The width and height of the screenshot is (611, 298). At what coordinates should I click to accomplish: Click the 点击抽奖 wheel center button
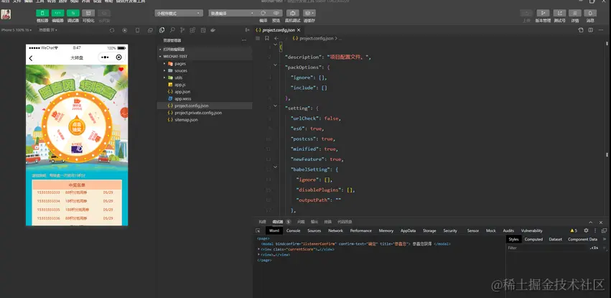(76, 126)
